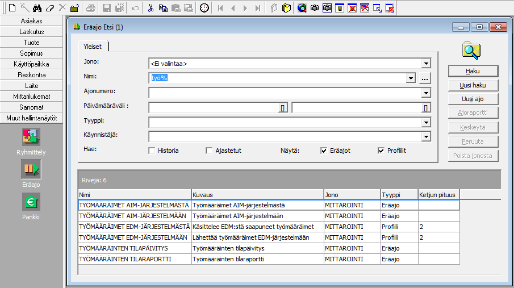The height and width of the screenshot is (288, 514).
Task: Select row TYÖMÄÄRÄIMET EDM-JÄRJESTELMÄÄN
Action: click(269, 237)
